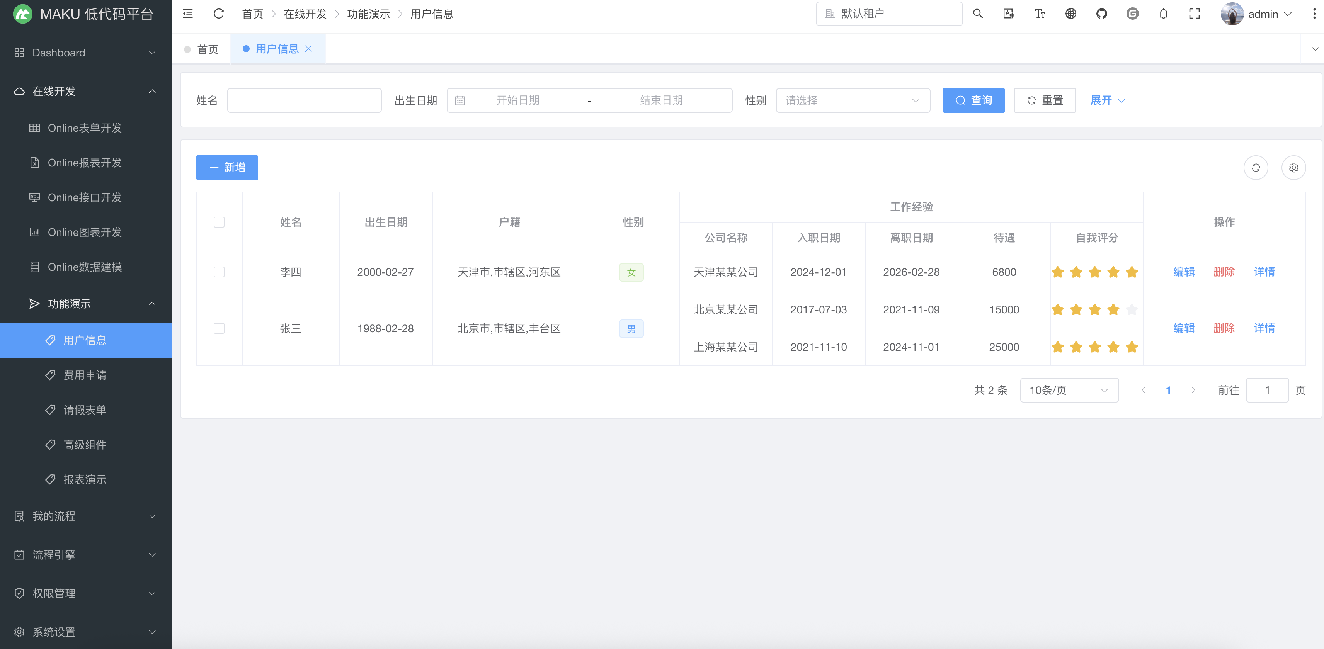Open the GitHub repository link
The image size is (1324, 649).
(x=1101, y=14)
